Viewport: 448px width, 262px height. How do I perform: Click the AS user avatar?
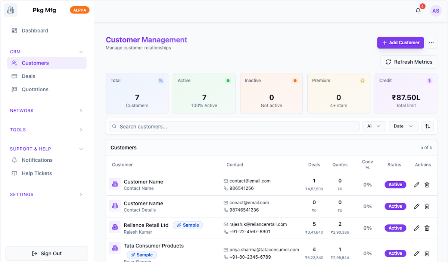(436, 11)
